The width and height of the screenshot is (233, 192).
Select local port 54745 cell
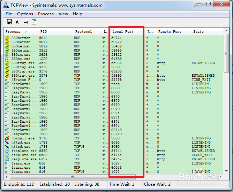point(116,155)
